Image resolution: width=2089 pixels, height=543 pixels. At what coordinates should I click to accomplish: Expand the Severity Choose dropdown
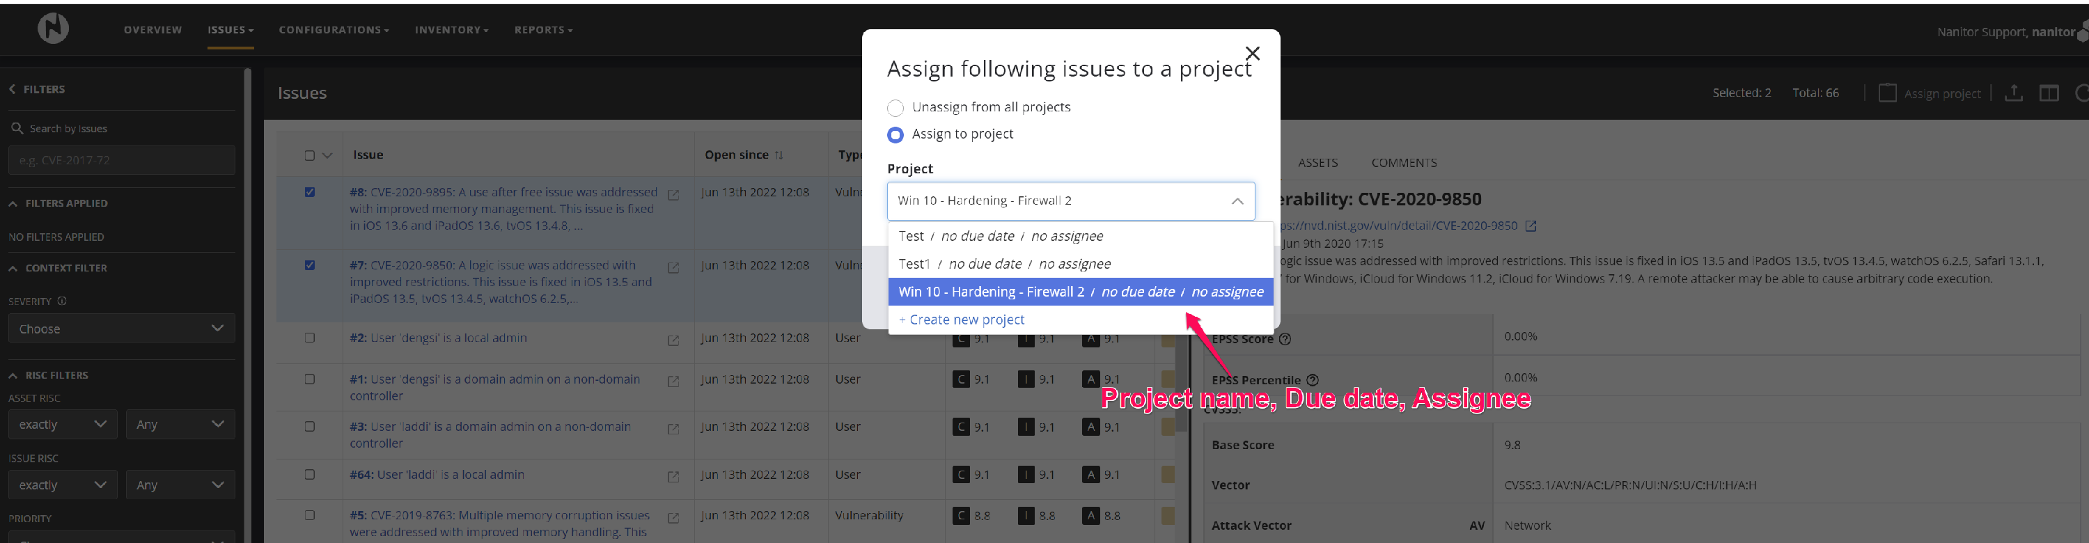[122, 328]
